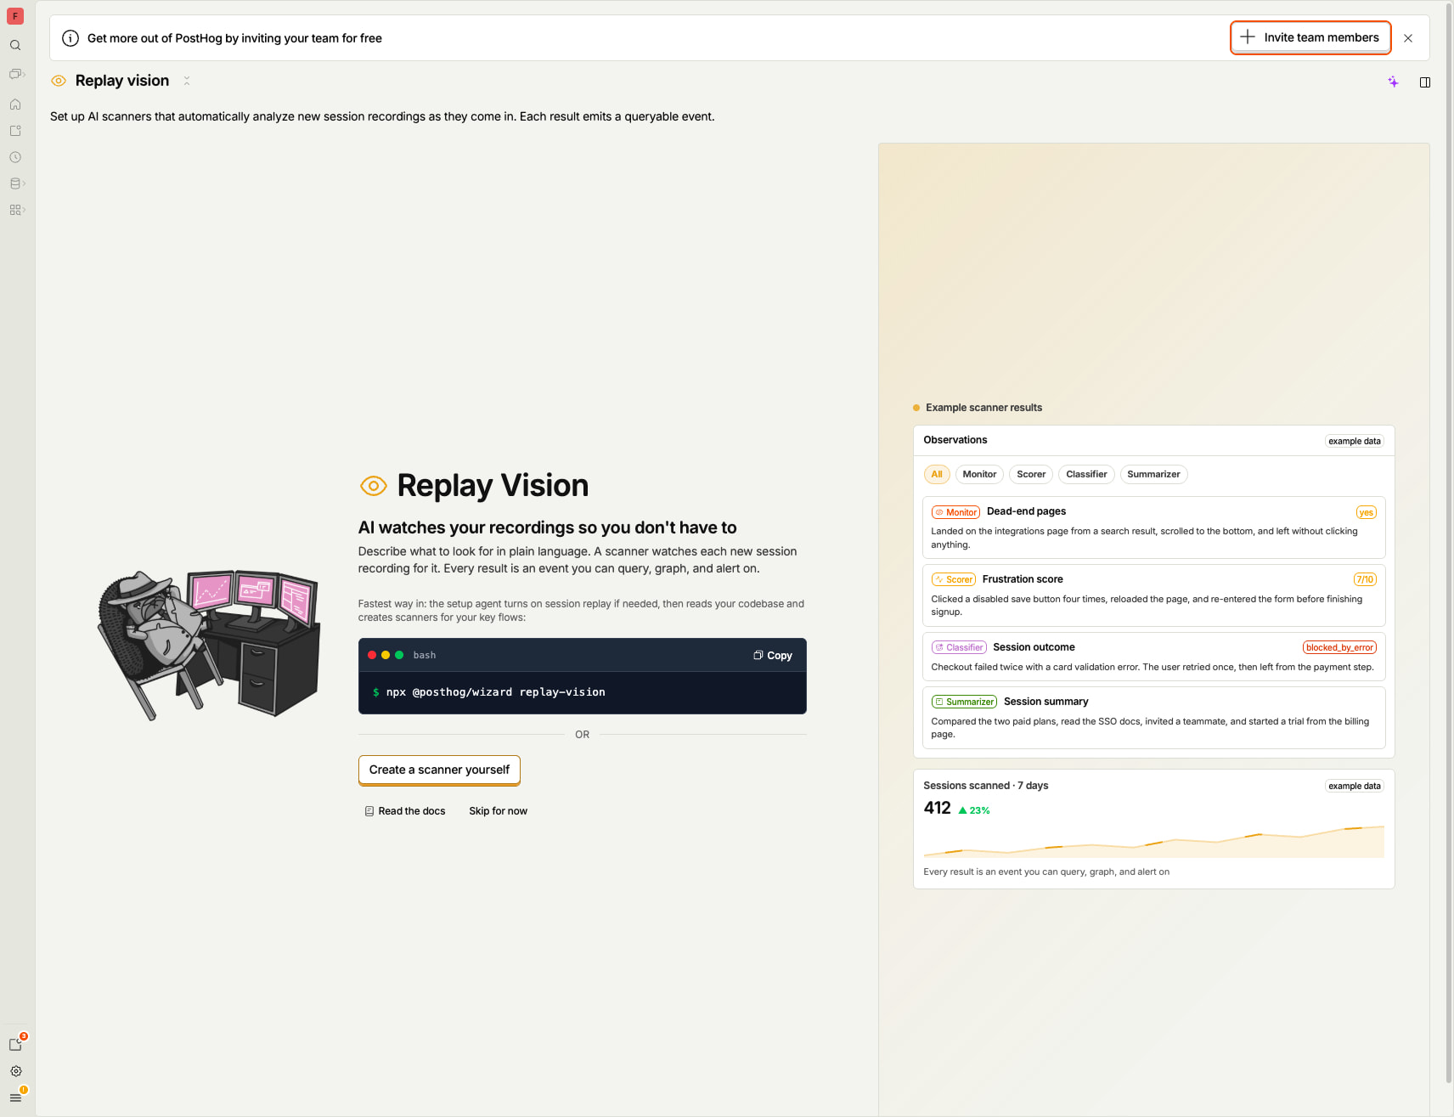
Task: Open the Frustration score observation card
Action: [x=1153, y=595]
